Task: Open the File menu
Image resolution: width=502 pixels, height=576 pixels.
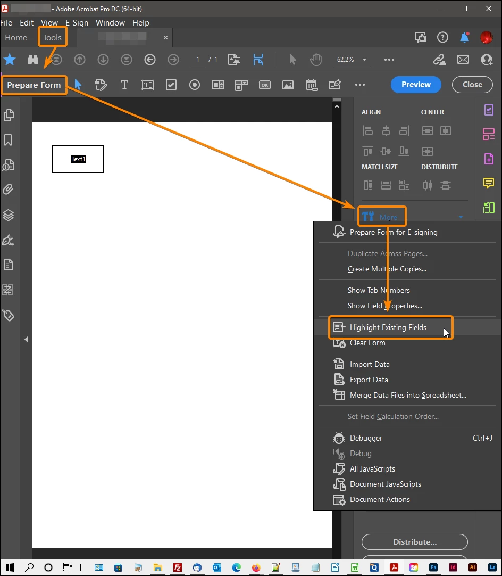Action: tap(6, 23)
